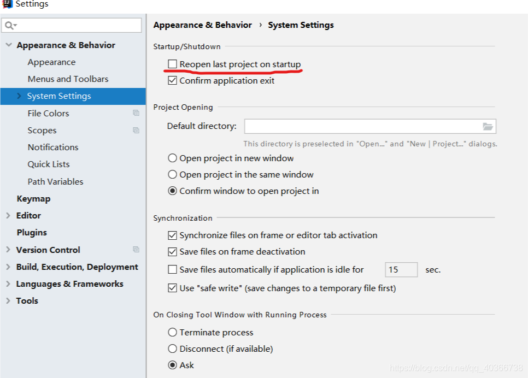Go to Plugins settings page
Screen dimensions: 528x378
(32, 233)
